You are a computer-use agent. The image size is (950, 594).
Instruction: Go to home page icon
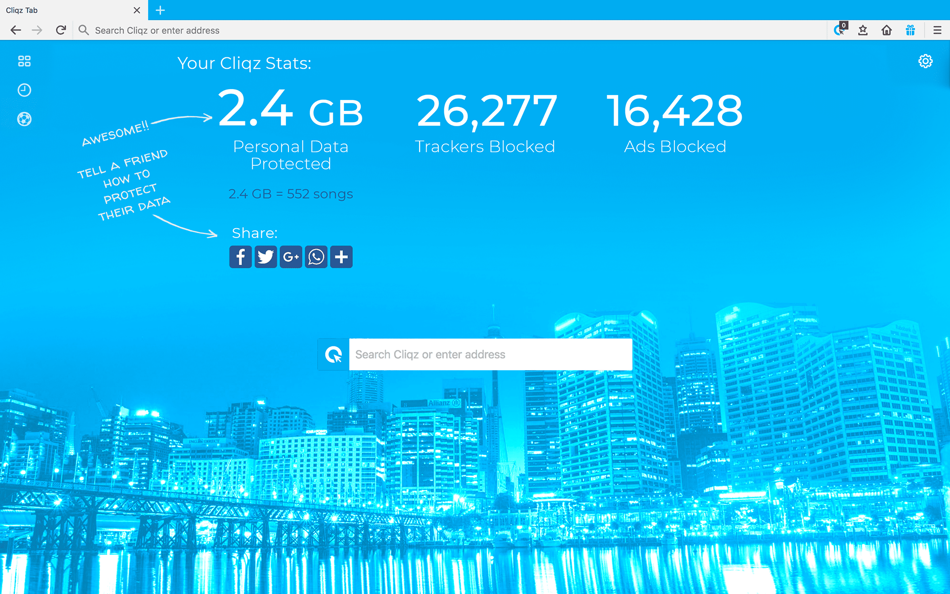click(887, 30)
